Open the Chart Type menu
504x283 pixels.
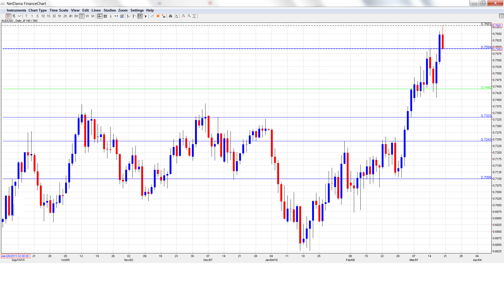pyautogui.click(x=38, y=10)
